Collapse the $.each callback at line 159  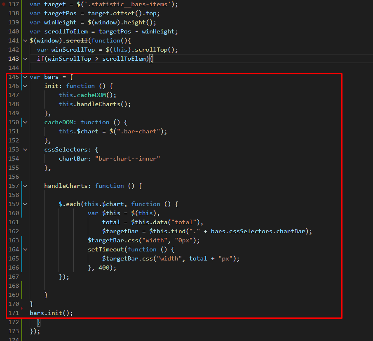click(x=25, y=204)
